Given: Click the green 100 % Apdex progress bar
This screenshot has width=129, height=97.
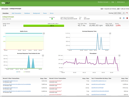Looking at the screenshot, I should point(44,26).
